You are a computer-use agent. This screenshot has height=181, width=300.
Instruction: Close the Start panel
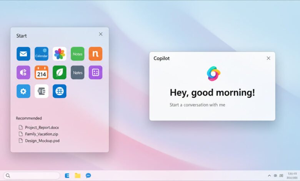(x=101, y=34)
